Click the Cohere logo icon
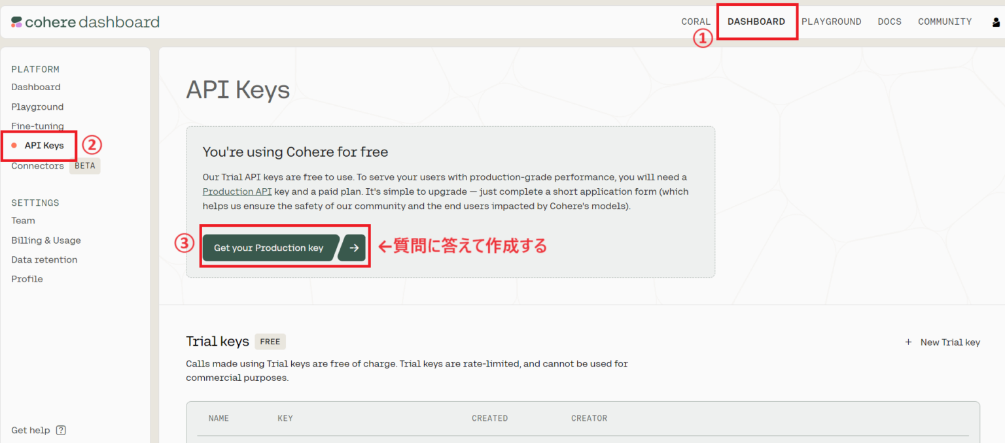The width and height of the screenshot is (1005, 443). [15, 21]
